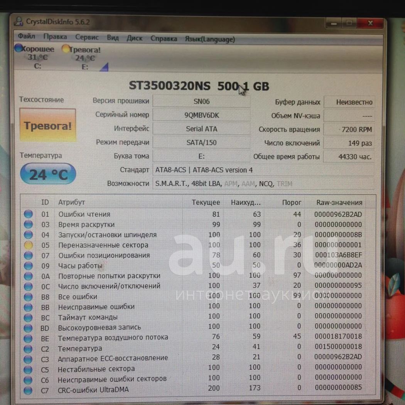Select disk E: with Тревога! status
The height and width of the screenshot is (405, 405).
click(x=81, y=58)
